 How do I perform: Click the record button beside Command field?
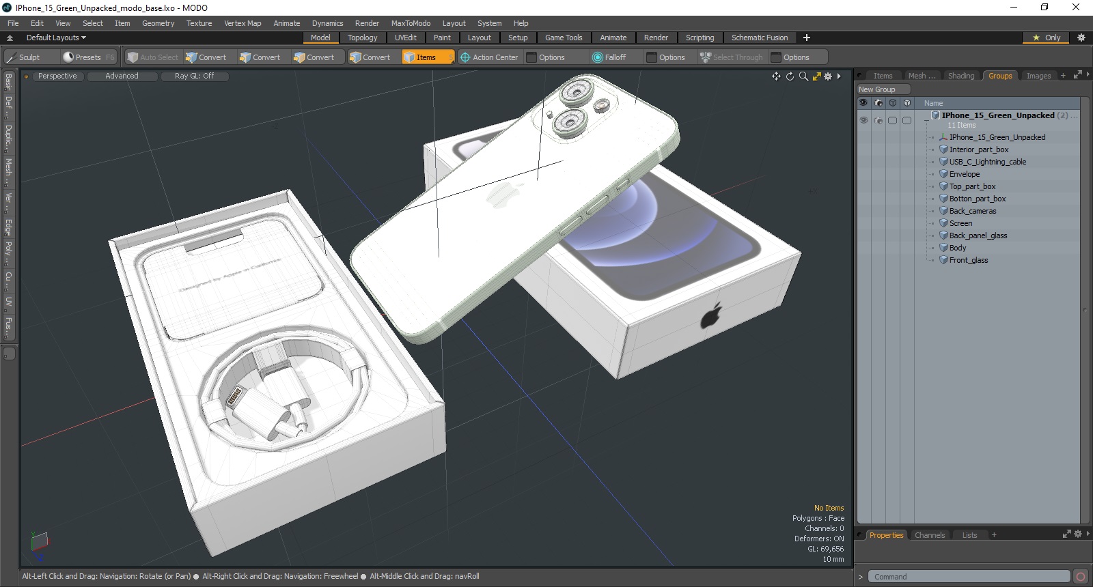click(1081, 577)
